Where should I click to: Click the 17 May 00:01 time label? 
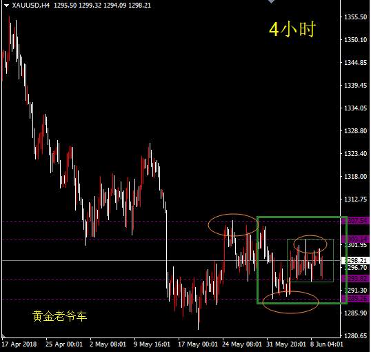pyautogui.click(x=198, y=344)
